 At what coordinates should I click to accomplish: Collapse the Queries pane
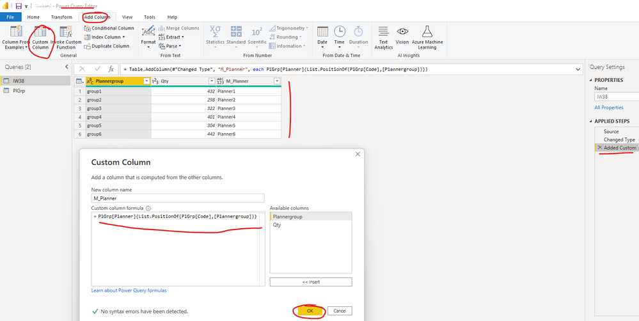click(x=67, y=67)
